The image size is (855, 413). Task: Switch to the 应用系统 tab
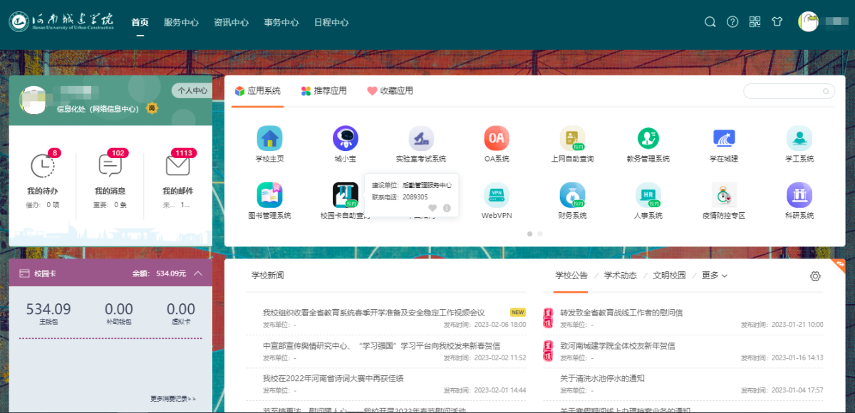[x=257, y=91]
